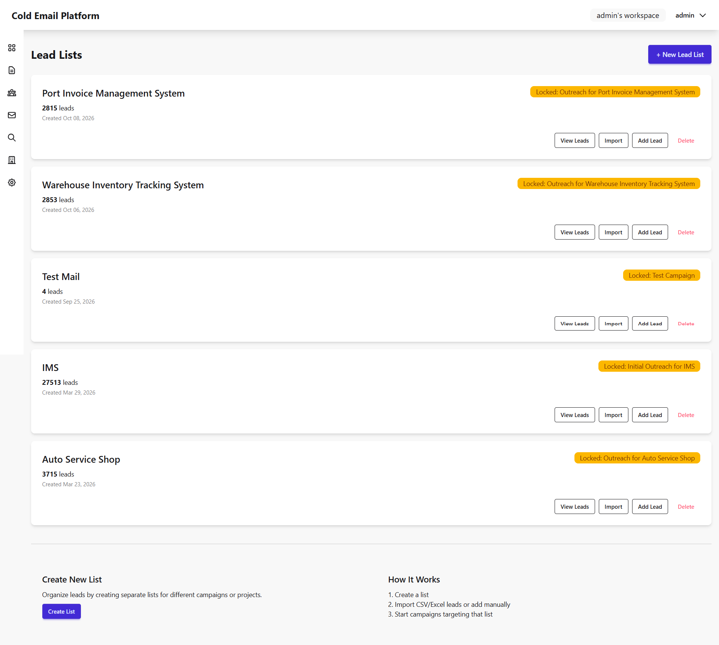The image size is (719, 645).
Task: View leads for Port Invoice Management System
Action: click(574, 141)
